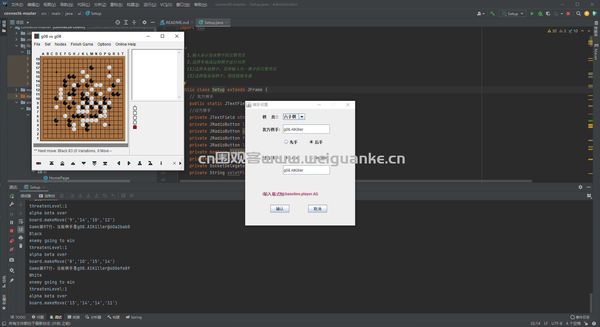Image resolution: width=600 pixels, height=327 pixels.
Task: Click the 取消 cancel button
Action: tap(317, 209)
